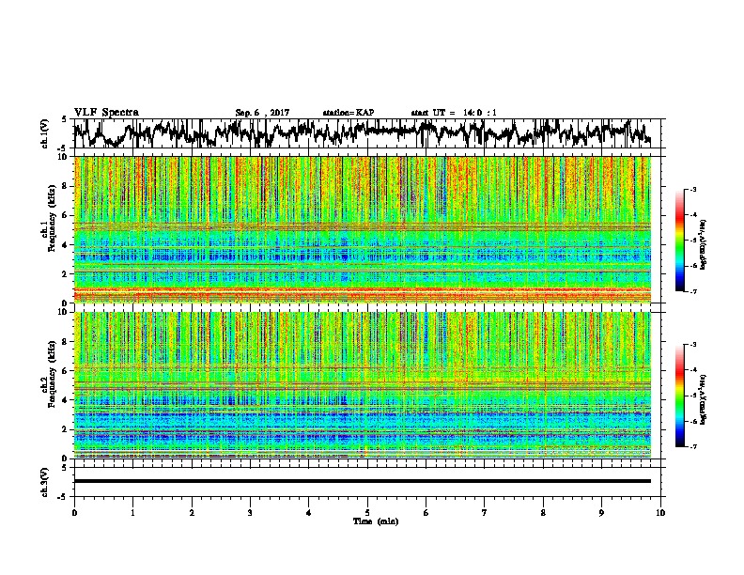Click time axis tick label "7"
The height and width of the screenshot is (575, 744).
tap(485, 513)
